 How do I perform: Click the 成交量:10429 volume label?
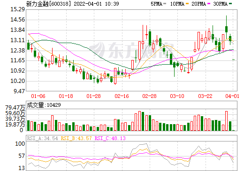click(44, 105)
